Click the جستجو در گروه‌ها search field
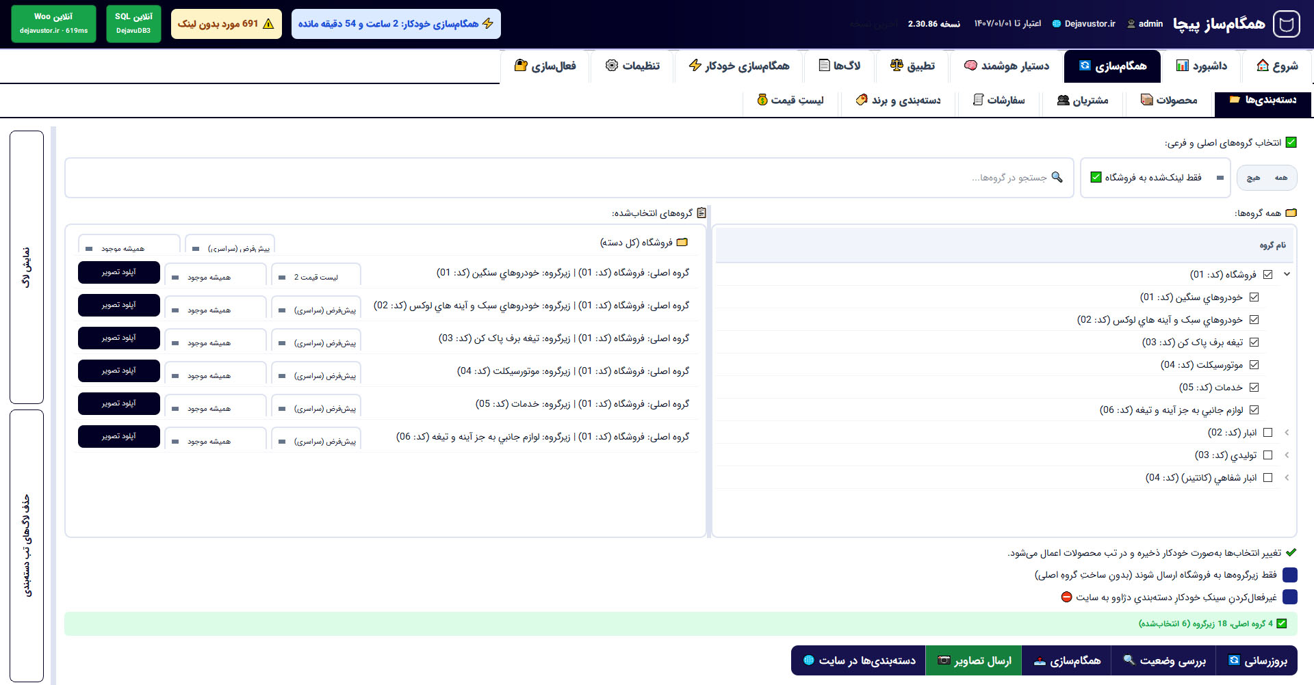 click(x=569, y=178)
